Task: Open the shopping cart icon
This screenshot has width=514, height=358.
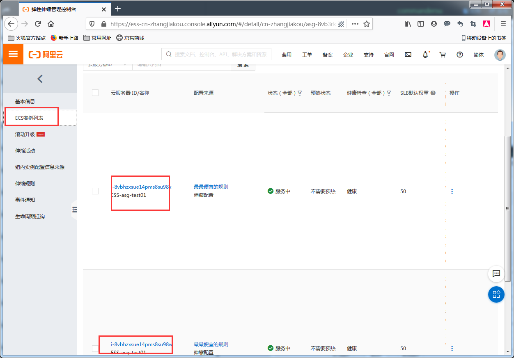Action: (443, 55)
